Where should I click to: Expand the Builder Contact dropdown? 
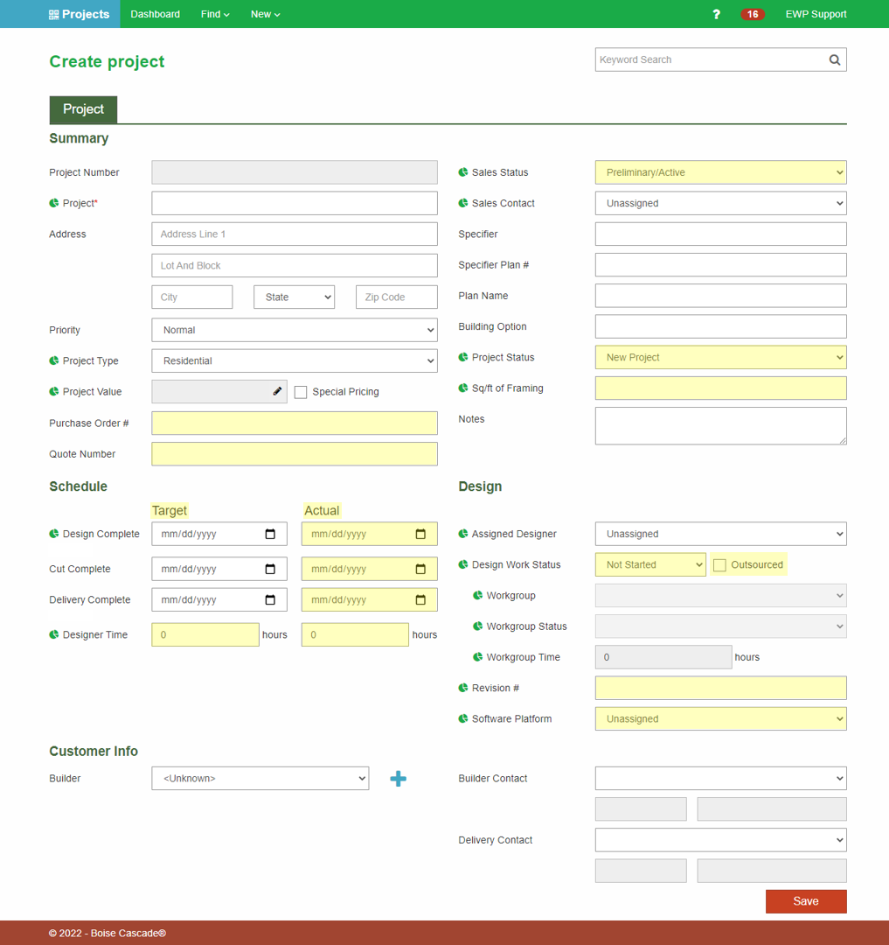coord(720,779)
